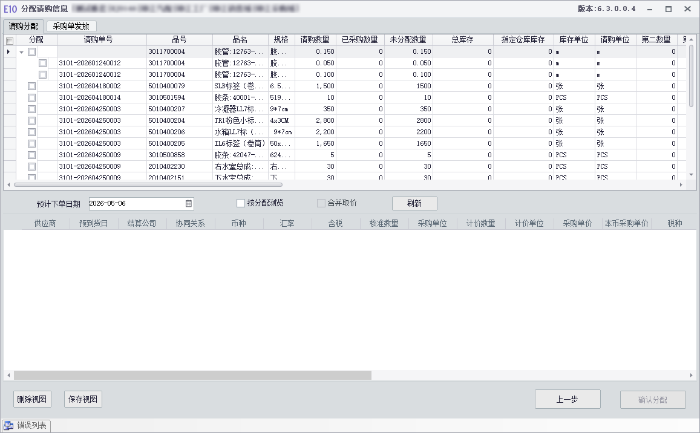Click the 已采购数量 column header
Image resolution: width=700 pixels, height=433 pixels.
point(360,40)
